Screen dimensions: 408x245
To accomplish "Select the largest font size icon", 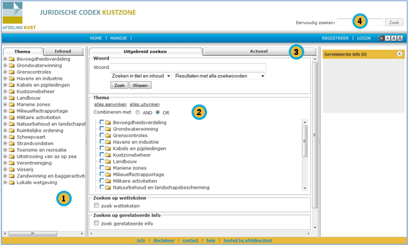I will point(400,38).
